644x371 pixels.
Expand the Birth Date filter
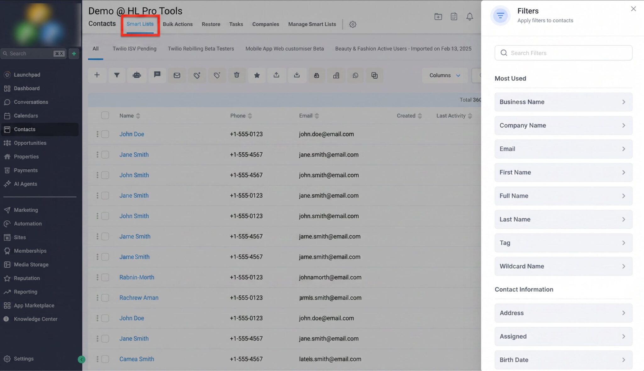tap(563, 360)
